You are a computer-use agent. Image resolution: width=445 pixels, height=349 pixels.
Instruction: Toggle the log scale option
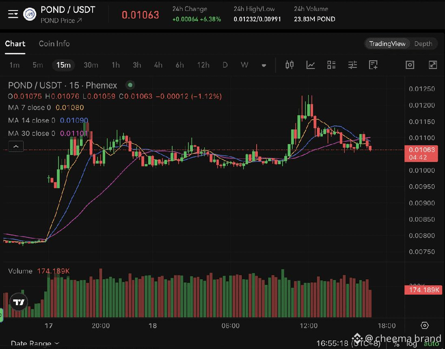[x=412, y=344]
